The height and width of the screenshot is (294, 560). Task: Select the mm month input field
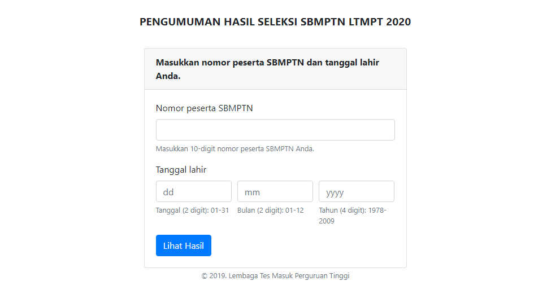[x=275, y=191]
